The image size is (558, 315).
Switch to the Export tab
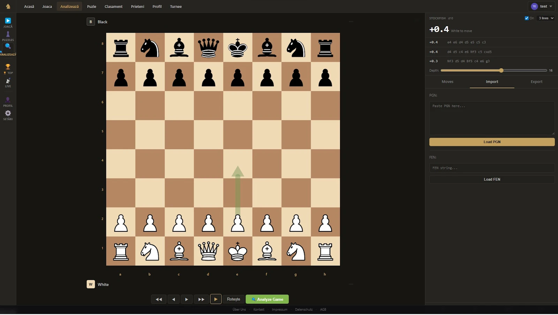(536, 82)
